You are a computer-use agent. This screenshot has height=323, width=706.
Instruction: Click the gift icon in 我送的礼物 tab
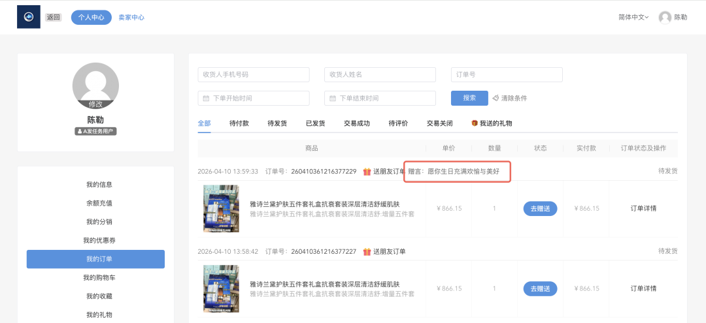(x=475, y=123)
